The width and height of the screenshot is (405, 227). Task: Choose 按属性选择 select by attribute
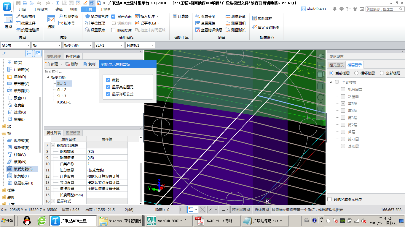point(28,30)
